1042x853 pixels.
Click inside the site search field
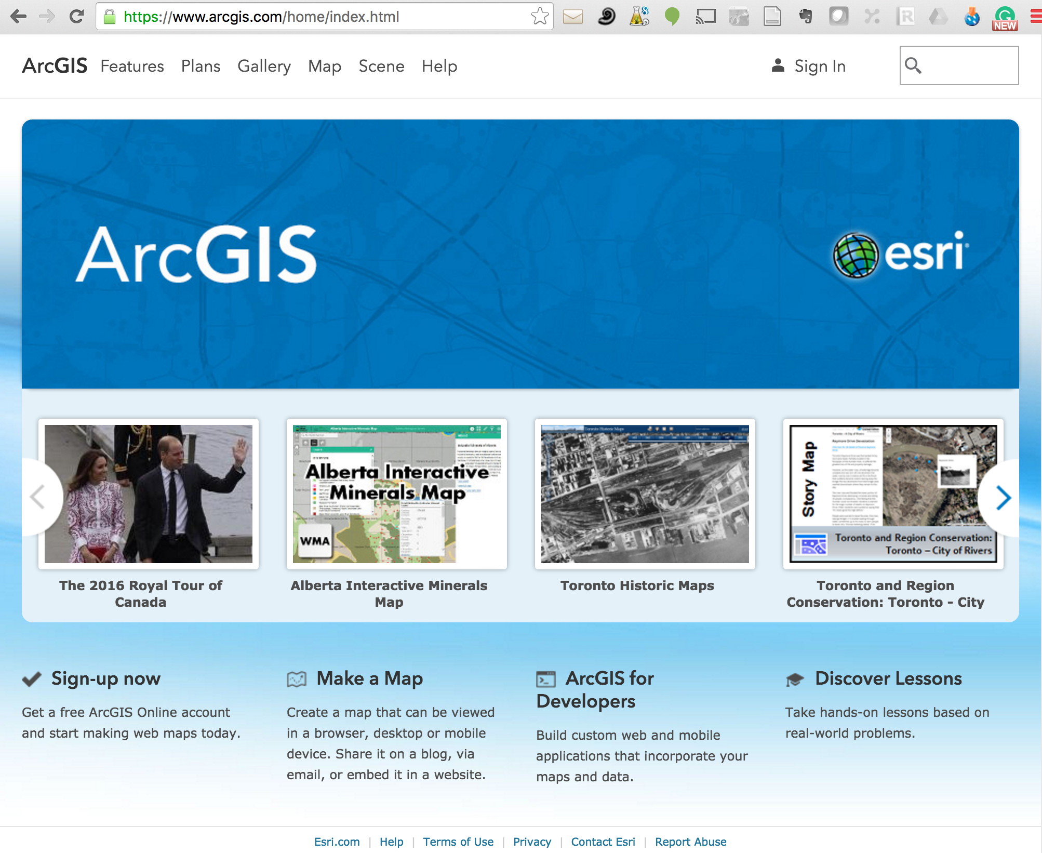(959, 65)
